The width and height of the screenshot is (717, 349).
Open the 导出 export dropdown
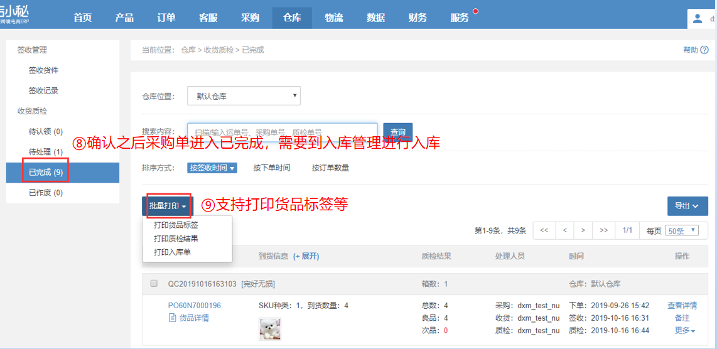pyautogui.click(x=687, y=206)
